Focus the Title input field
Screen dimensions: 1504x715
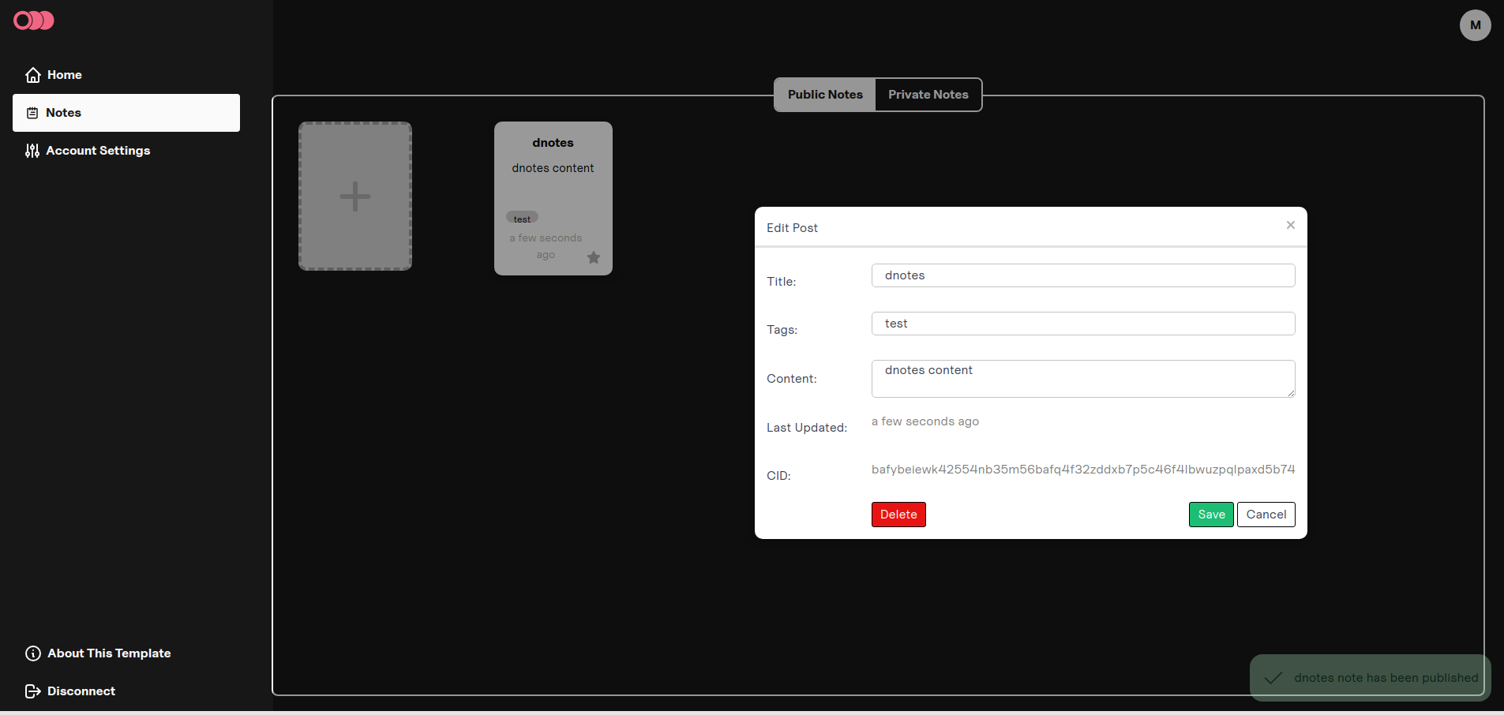click(x=1082, y=275)
